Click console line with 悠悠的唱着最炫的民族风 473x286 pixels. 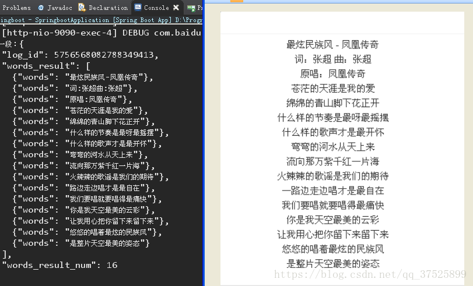tap(87, 232)
